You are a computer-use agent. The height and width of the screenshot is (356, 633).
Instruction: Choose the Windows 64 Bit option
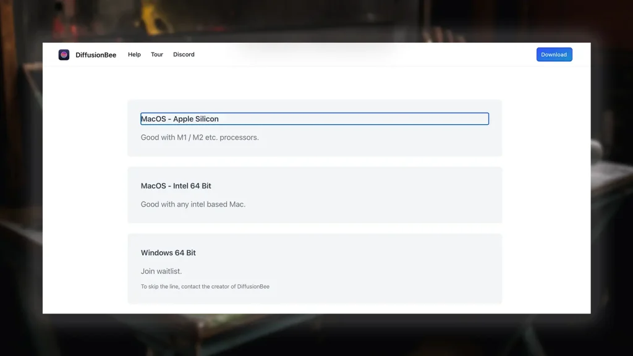click(x=168, y=252)
